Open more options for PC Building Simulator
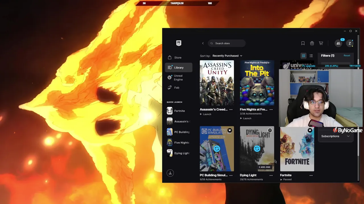364x204 pixels. [x=231, y=175]
